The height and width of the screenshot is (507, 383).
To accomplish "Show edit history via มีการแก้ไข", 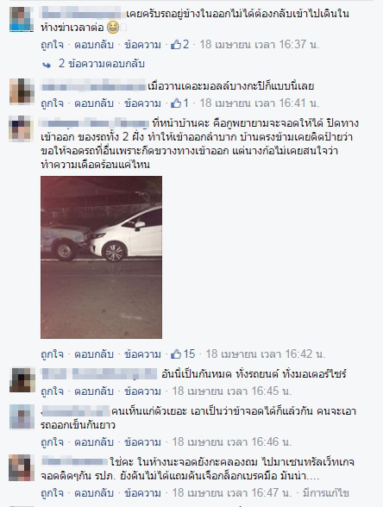I will click(x=326, y=493).
